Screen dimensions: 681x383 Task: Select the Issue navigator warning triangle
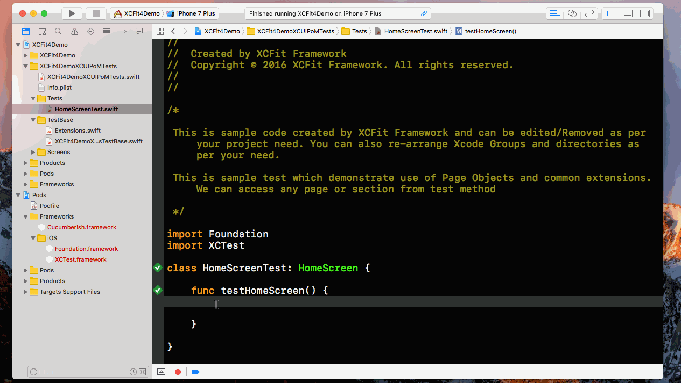[74, 31]
